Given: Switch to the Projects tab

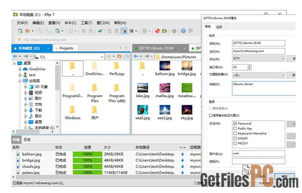Looking at the screenshot, I should tap(66, 48).
